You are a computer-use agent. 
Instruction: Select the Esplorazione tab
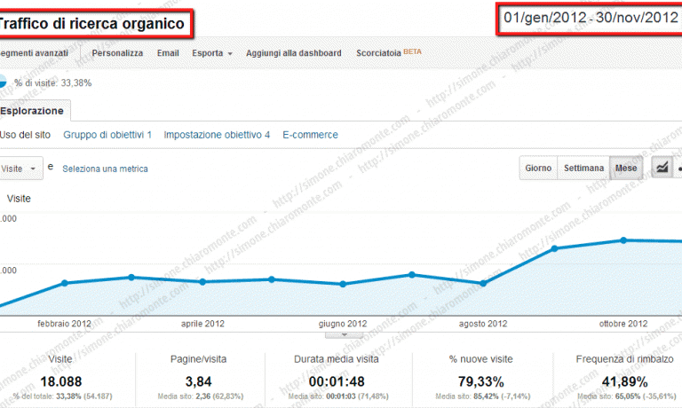[x=34, y=111]
